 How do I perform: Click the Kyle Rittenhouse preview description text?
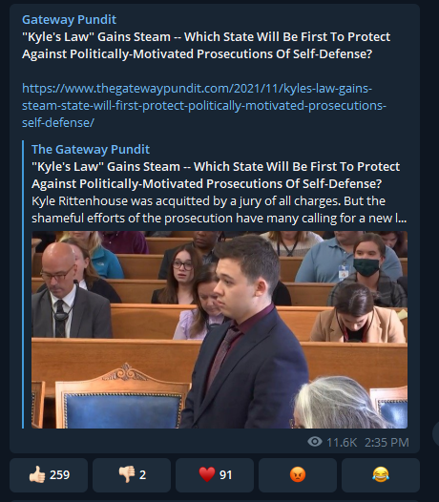click(x=219, y=210)
